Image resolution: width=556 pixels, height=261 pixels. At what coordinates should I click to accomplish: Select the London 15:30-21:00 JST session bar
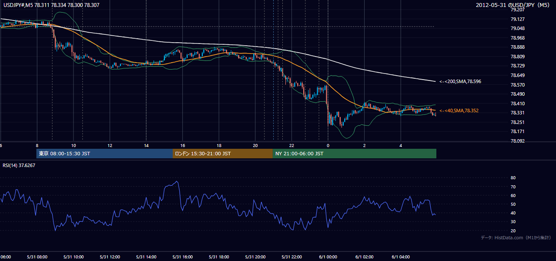click(x=223, y=154)
